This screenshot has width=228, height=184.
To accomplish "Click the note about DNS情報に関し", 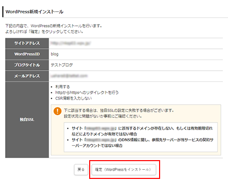I will tap(142, 143).
